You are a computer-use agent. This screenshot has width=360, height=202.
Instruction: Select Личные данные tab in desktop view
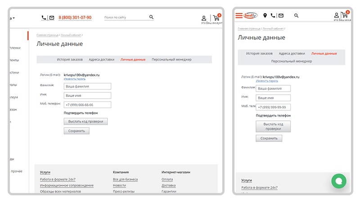pyautogui.click(x=133, y=60)
